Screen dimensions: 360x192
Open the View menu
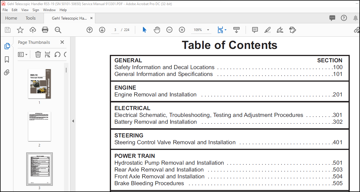[25, 10]
